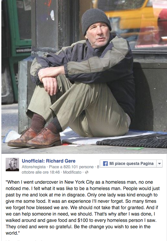This screenshot has height=241, width=167.
Task: Open the Unofficial: Richard Gere page link
Action: [49, 161]
